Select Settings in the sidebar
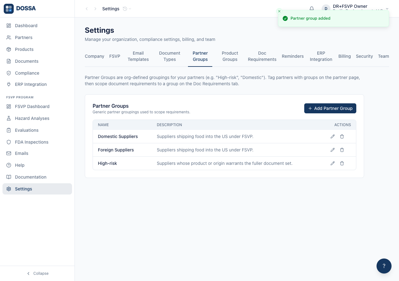Image resolution: width=399 pixels, height=281 pixels. tap(37, 189)
